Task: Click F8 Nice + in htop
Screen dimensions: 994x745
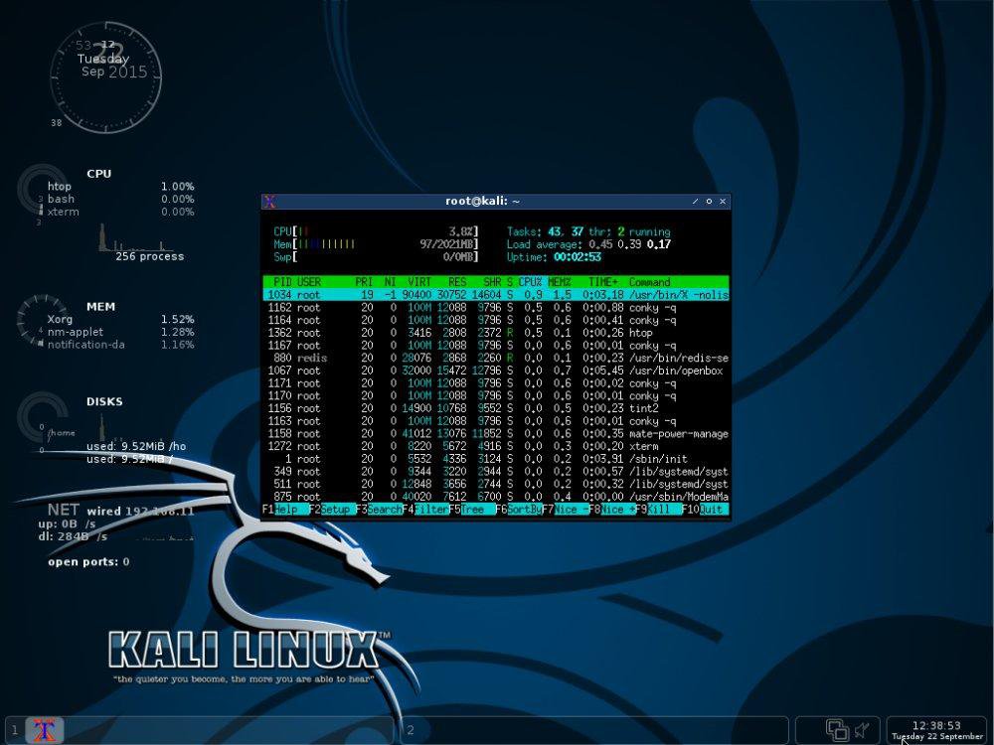Action: click(611, 510)
